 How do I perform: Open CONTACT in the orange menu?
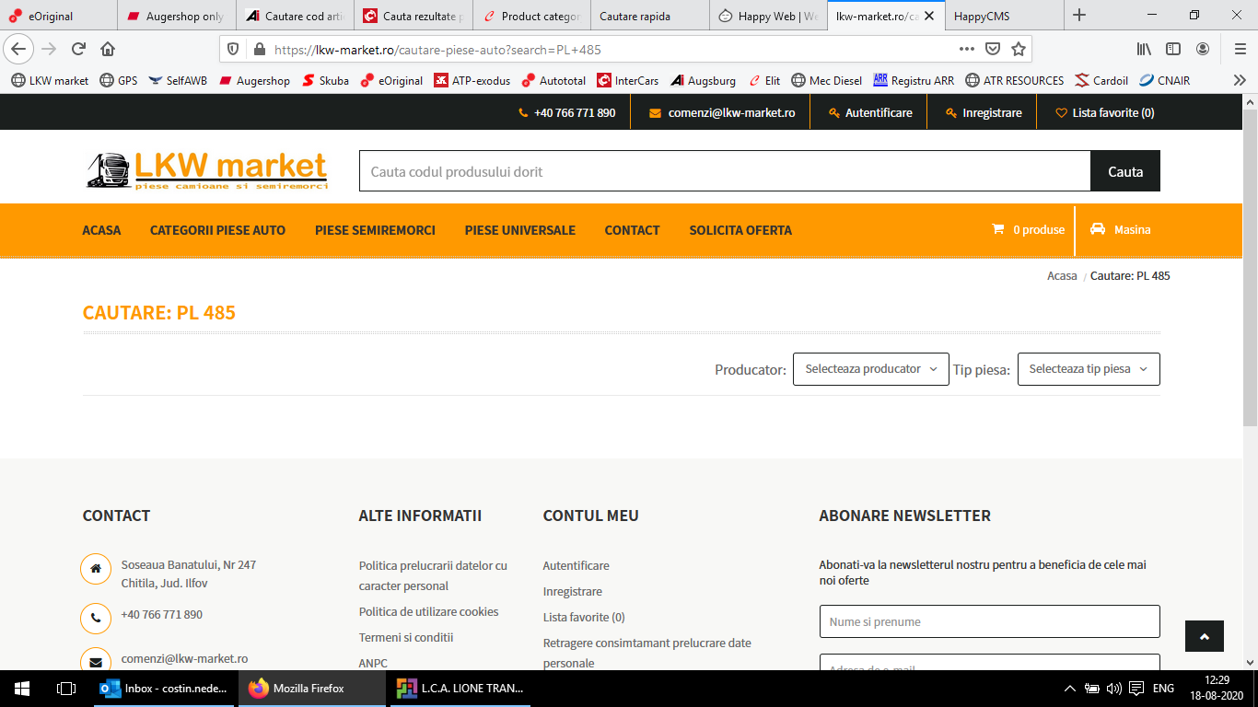[x=632, y=230]
